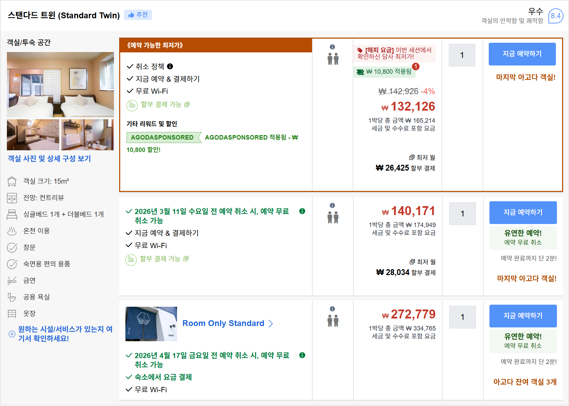This screenshot has width=569, height=406.
Task: Open the room count dropdown for first offer
Action: tap(462, 55)
